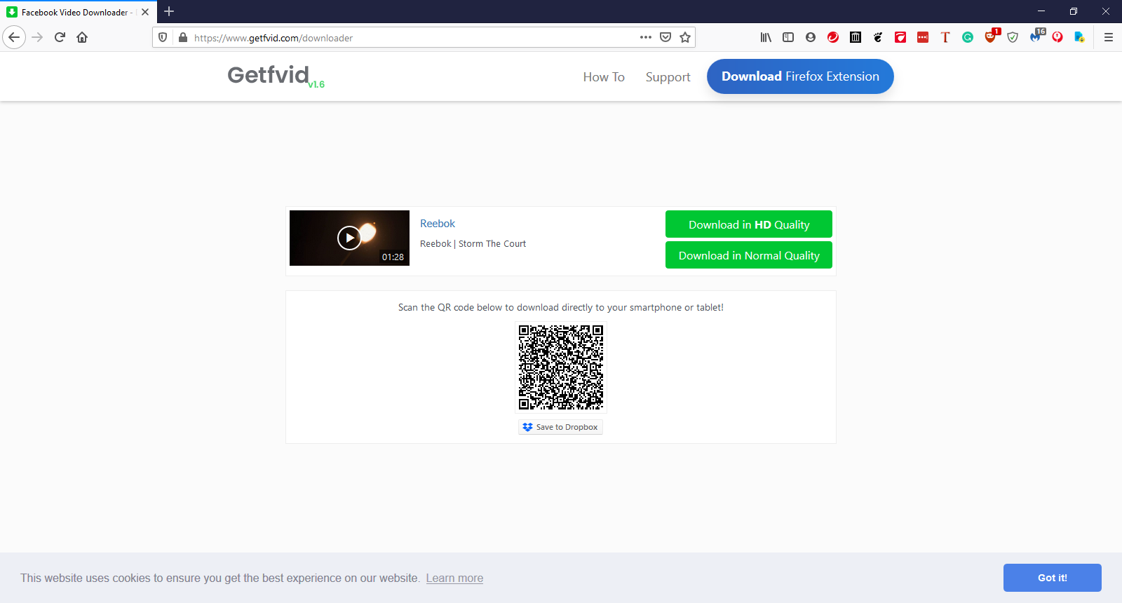Open the browser home page
The image size is (1122, 603).
82,37
